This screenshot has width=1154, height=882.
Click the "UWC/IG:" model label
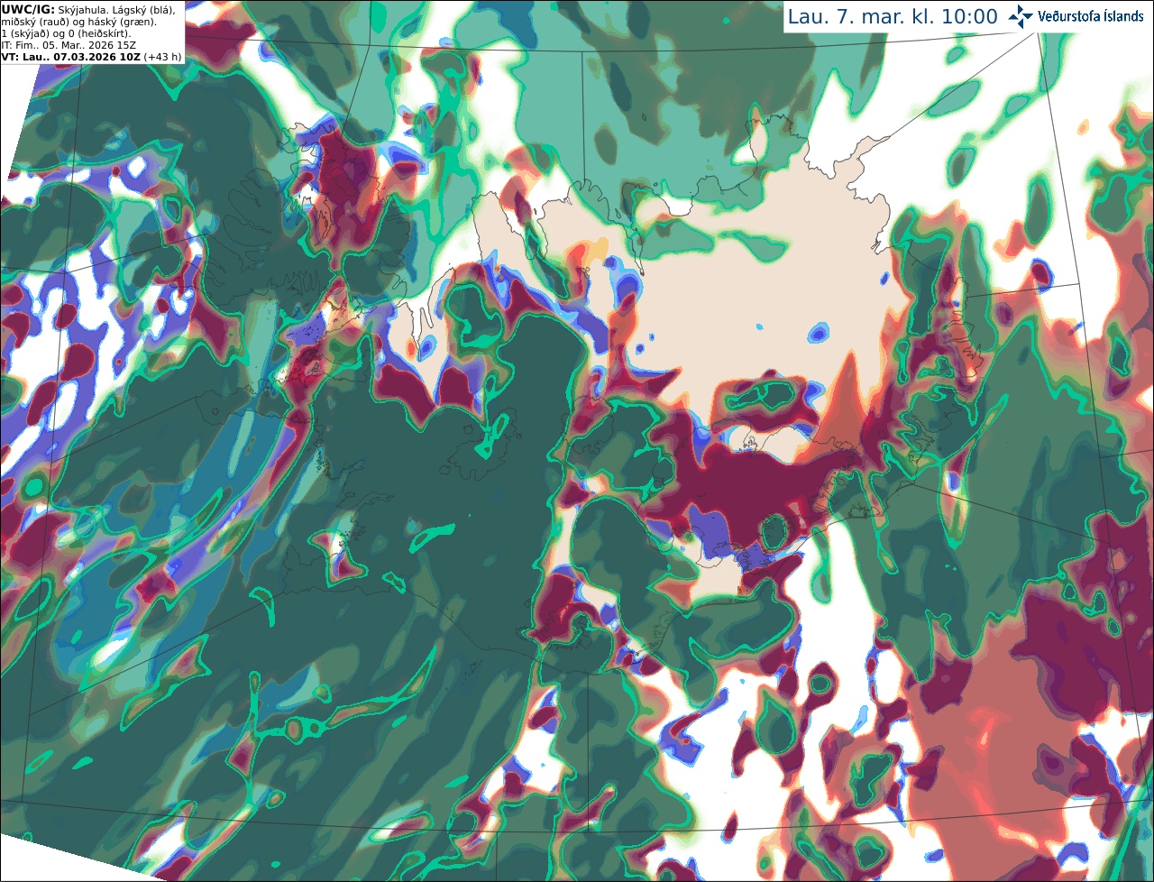28,9
